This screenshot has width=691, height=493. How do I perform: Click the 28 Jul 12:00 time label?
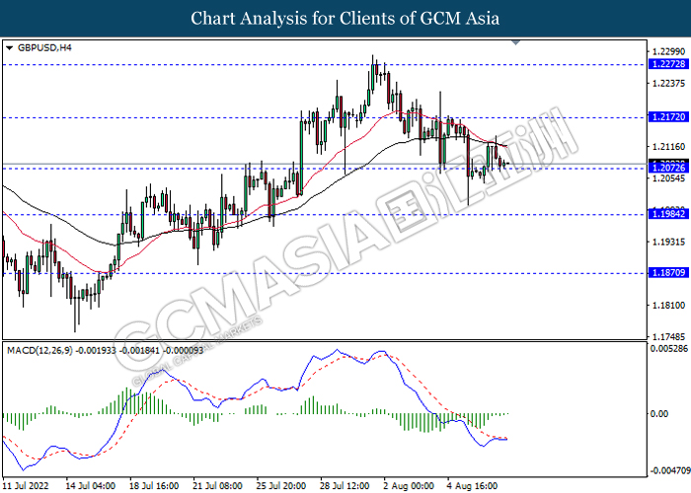345,486
